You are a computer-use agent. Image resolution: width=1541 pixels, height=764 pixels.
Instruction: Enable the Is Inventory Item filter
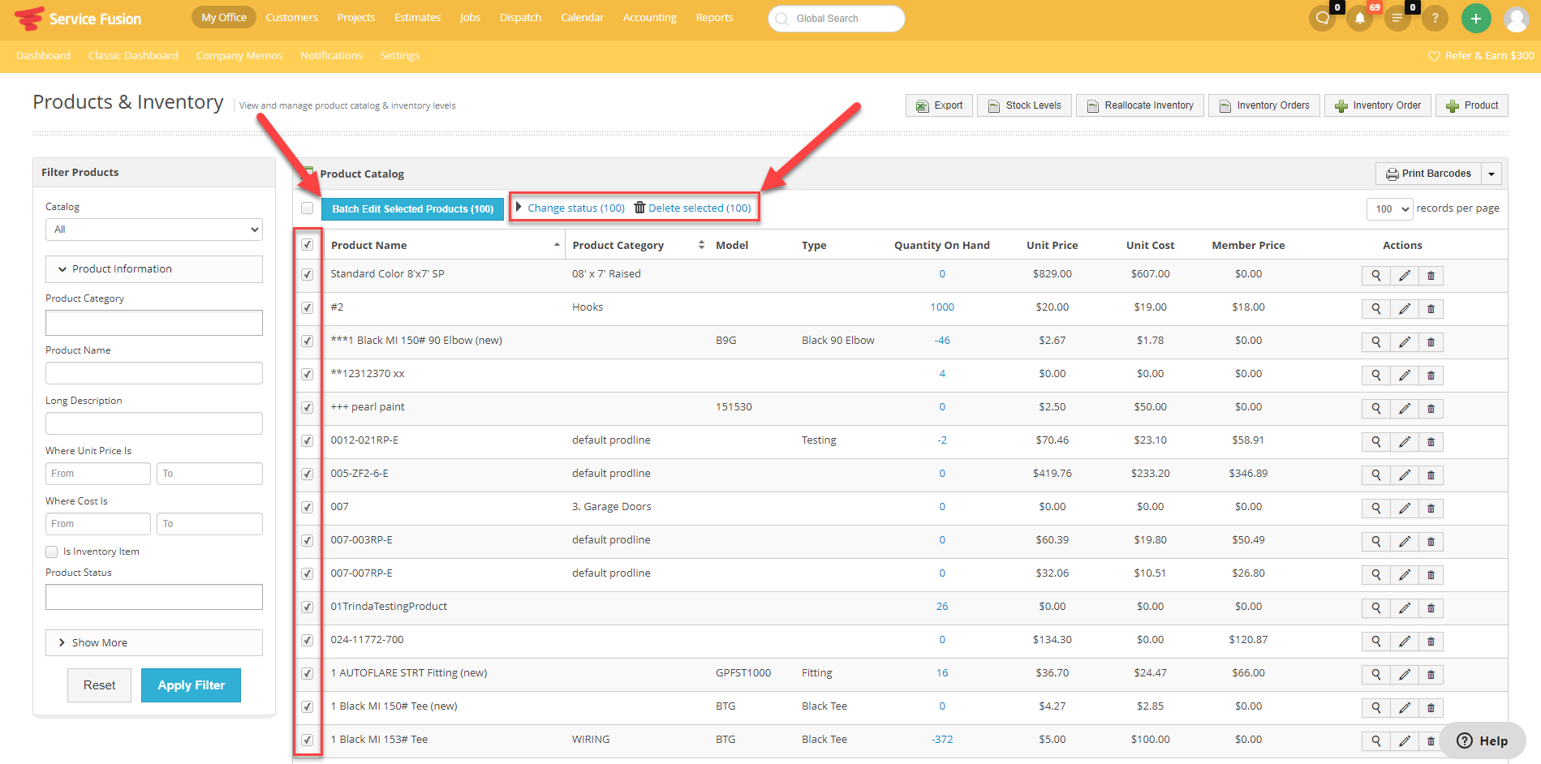(x=52, y=552)
